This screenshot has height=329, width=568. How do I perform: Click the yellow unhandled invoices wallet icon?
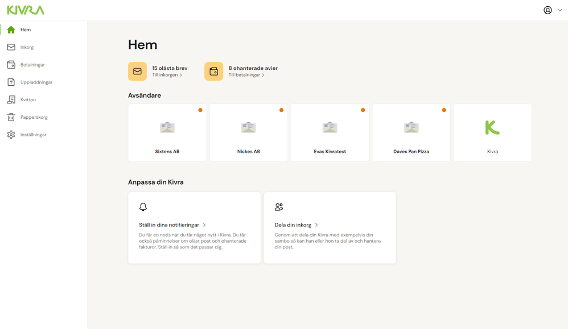click(214, 71)
